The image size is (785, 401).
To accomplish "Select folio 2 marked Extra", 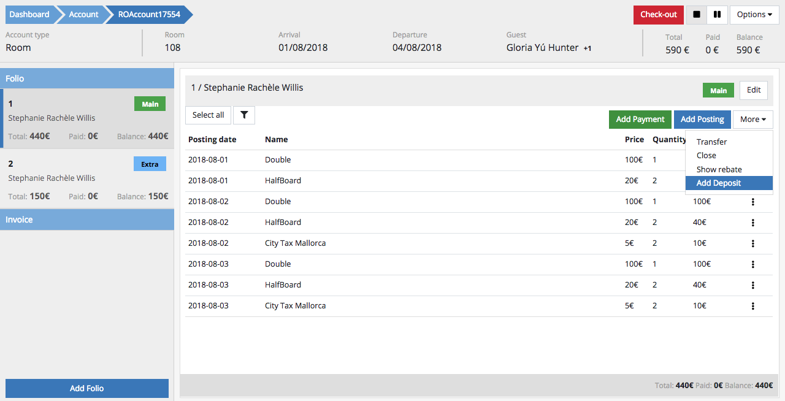I will click(87, 179).
